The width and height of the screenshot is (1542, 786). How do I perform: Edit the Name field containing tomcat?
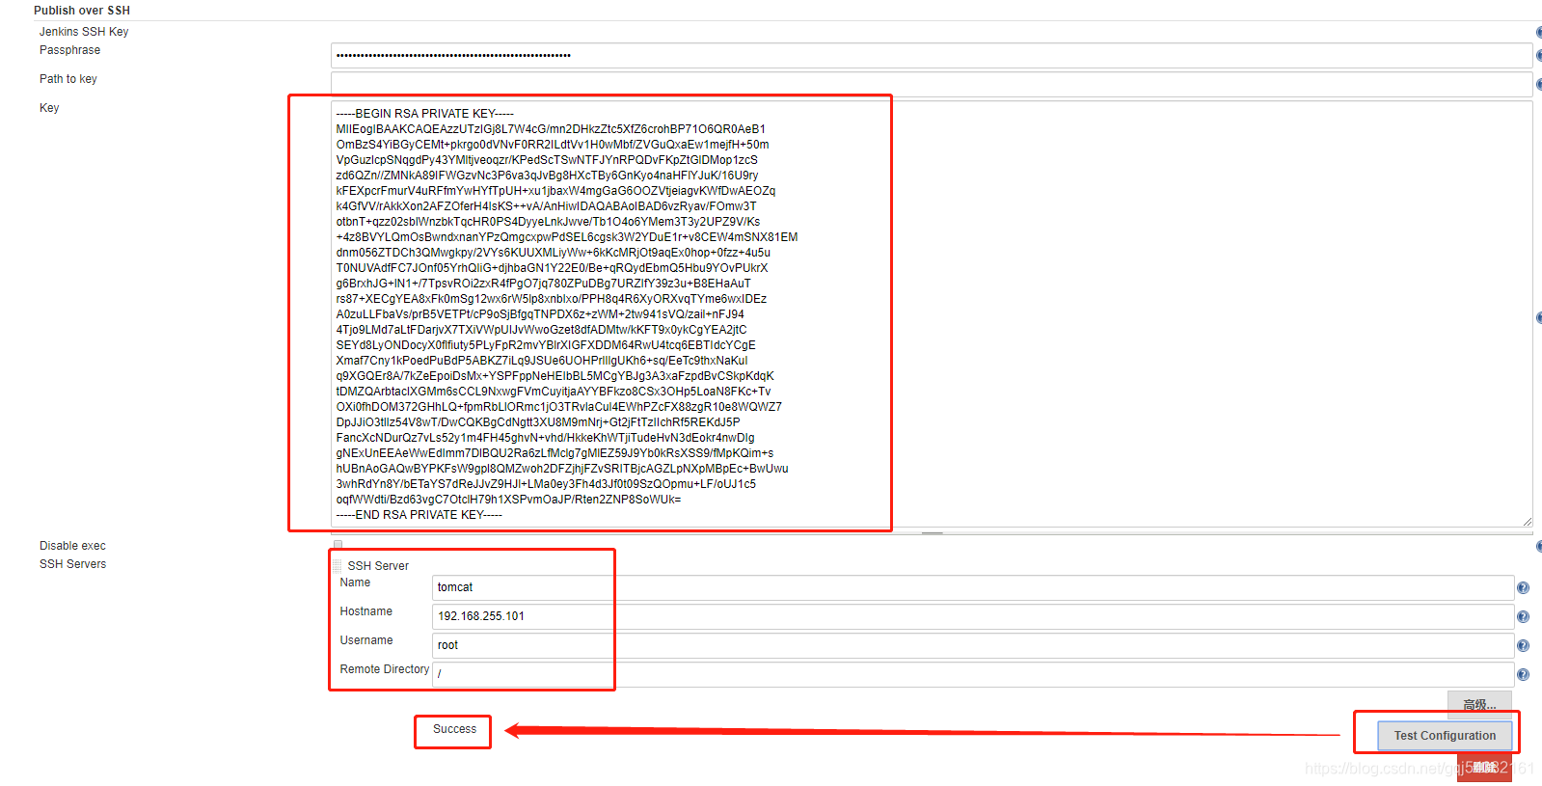(x=973, y=587)
